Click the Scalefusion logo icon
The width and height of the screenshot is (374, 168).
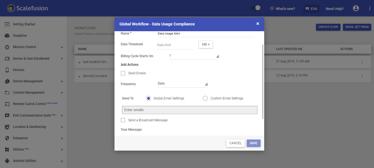pos(11,8)
